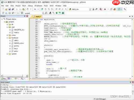This screenshot has height=100, width=134.
Task: Click the Incremental Find toolbar icon
Action: point(96,9)
